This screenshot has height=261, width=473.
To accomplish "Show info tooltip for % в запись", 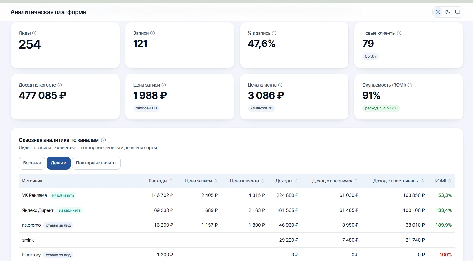I will [x=274, y=33].
